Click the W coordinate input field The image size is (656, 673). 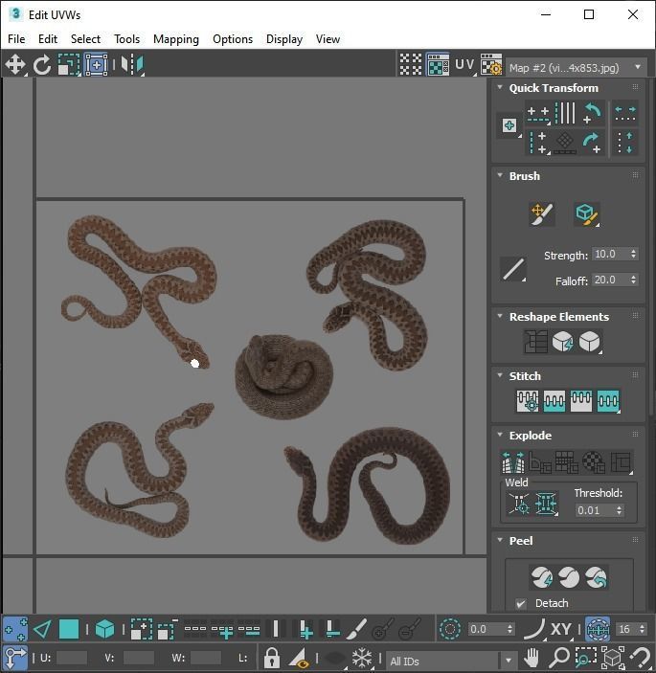pos(205,658)
